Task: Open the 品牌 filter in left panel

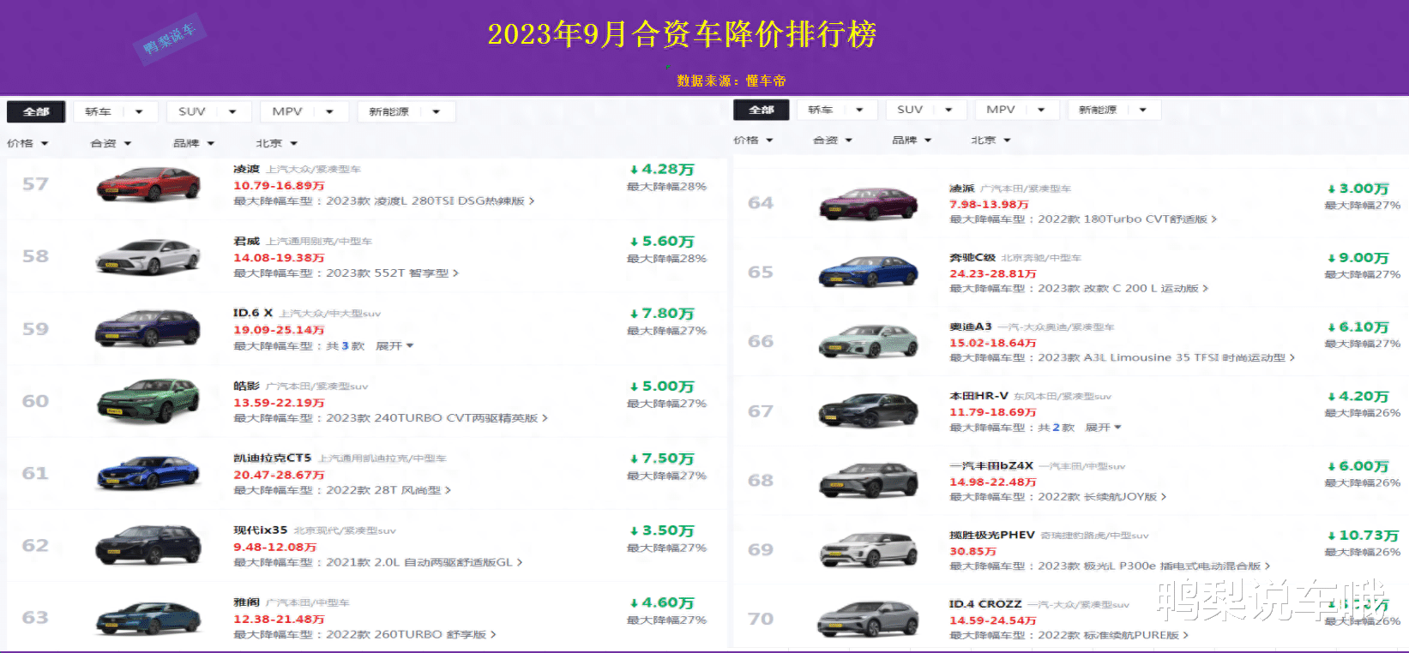Action: [x=194, y=143]
